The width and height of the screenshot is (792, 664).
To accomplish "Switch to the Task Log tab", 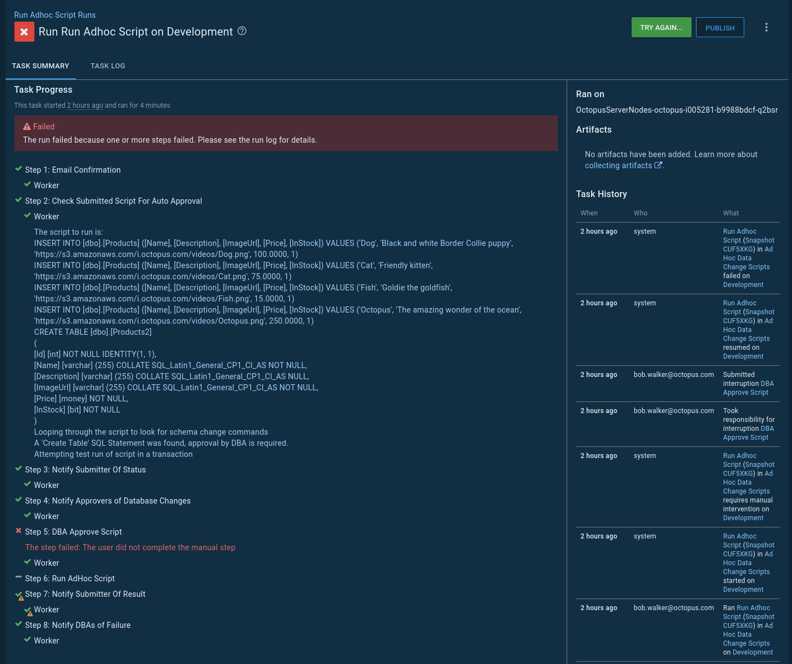I will pos(108,66).
